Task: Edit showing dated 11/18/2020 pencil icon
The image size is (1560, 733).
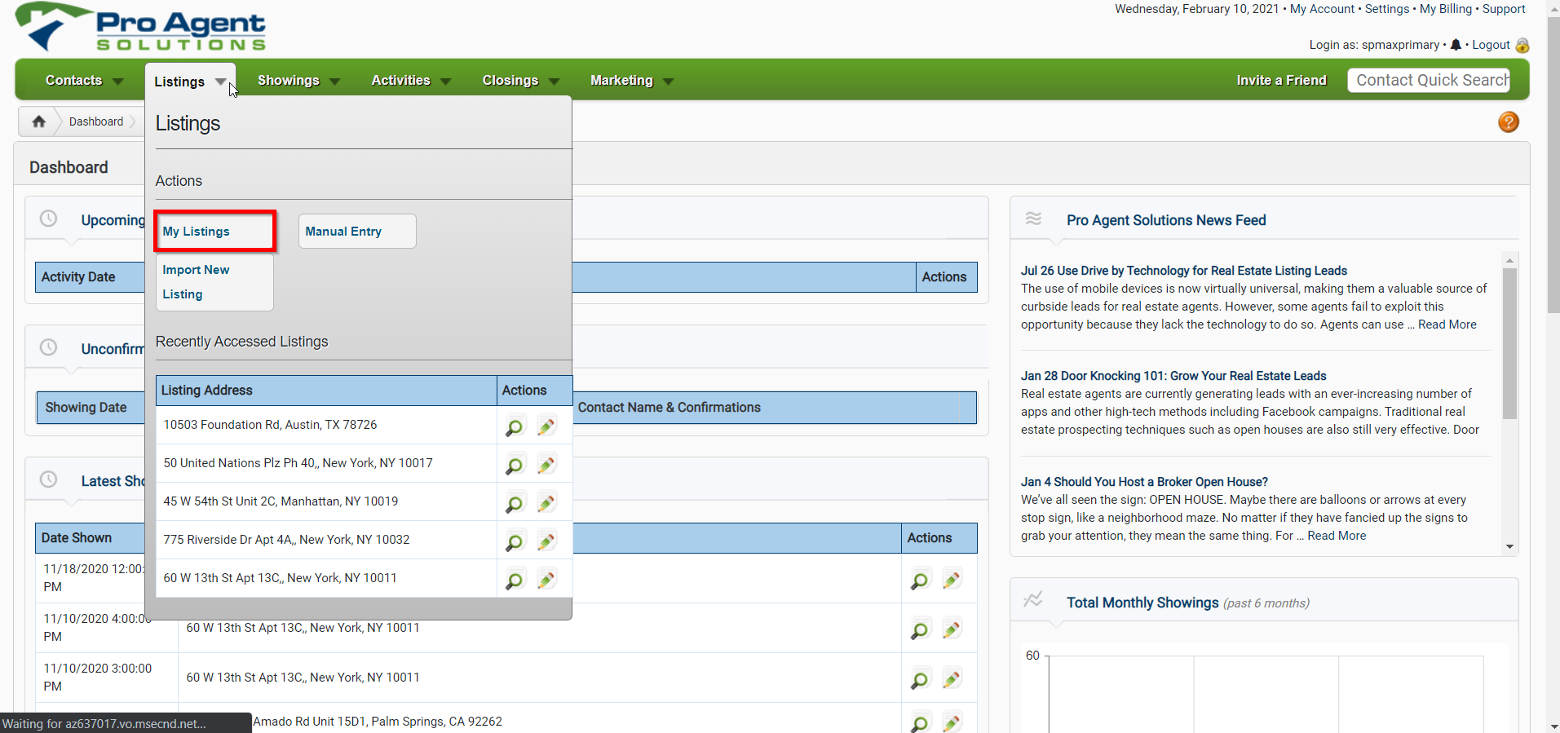Action: (x=951, y=580)
